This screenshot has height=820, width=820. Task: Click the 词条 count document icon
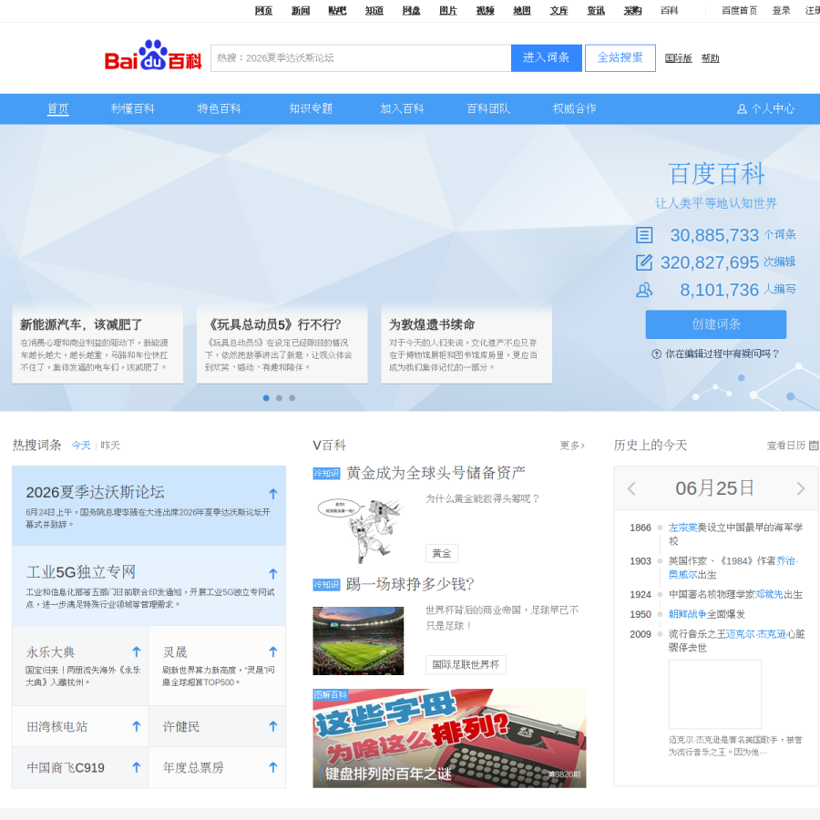pyautogui.click(x=644, y=235)
